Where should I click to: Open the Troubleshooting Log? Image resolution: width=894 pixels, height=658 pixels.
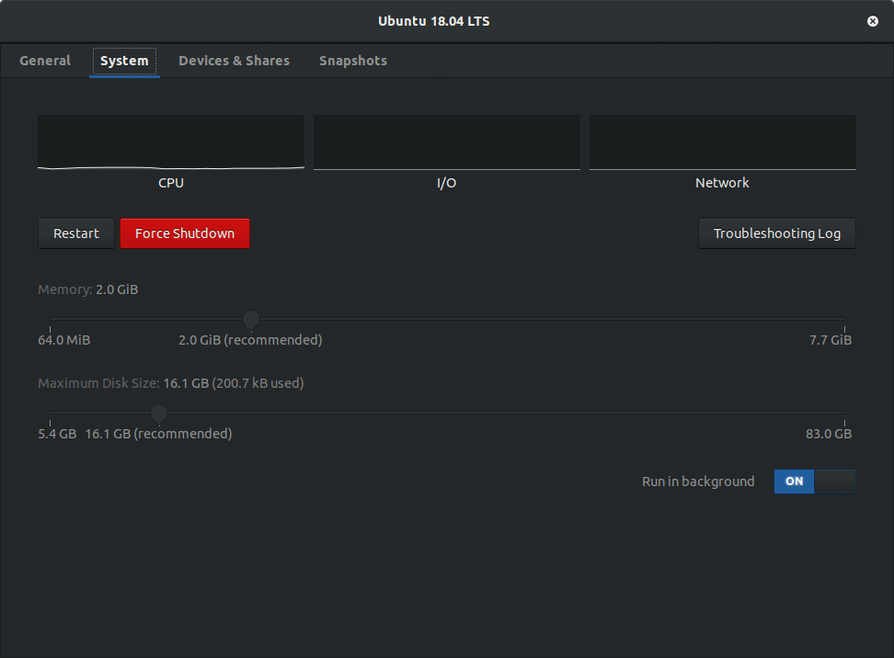[x=777, y=233]
